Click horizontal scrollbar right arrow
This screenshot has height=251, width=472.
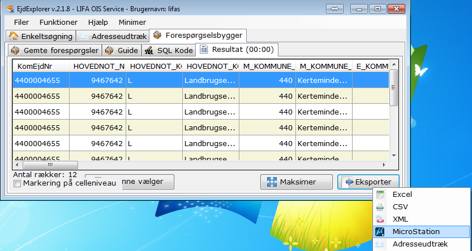pyautogui.click(x=384, y=165)
